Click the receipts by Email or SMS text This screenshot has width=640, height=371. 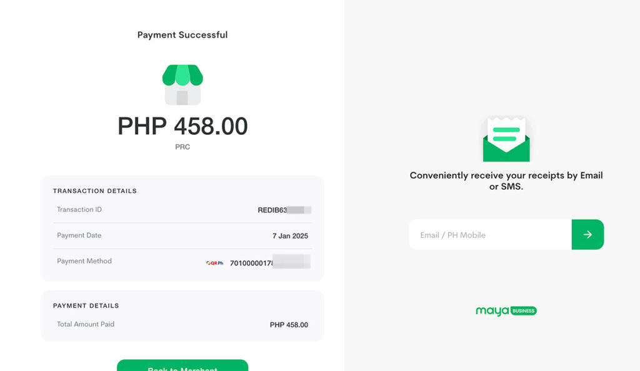click(506, 181)
